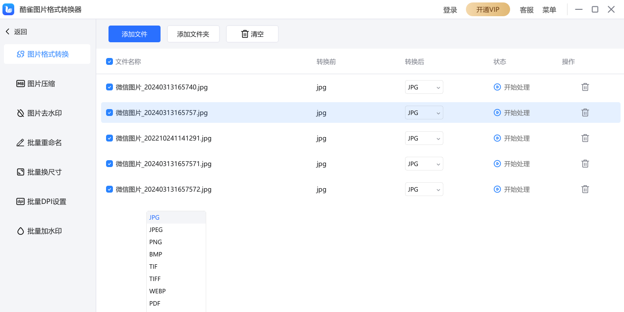Open 批量DPI设置 sidebar tool
This screenshot has height=312, width=624.
click(x=47, y=201)
